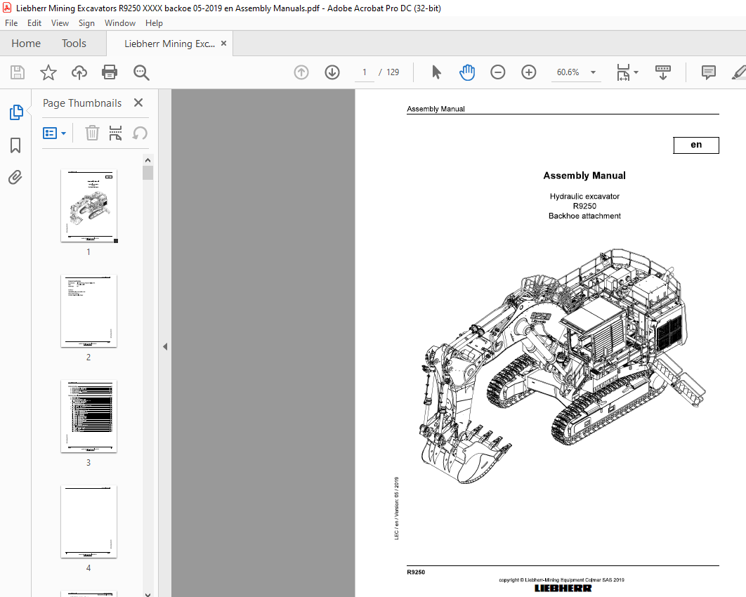Click the 'Assembly Manual' bold title
This screenshot has height=597, width=746.
pyautogui.click(x=584, y=176)
